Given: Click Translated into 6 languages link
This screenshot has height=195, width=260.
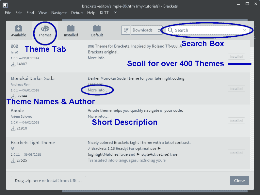Looking at the screenshot, I should 127,160.
